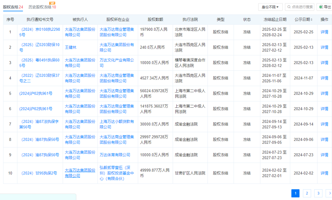
Task: Click the 点击进行搜索 search input
Action: [x=300, y=7]
